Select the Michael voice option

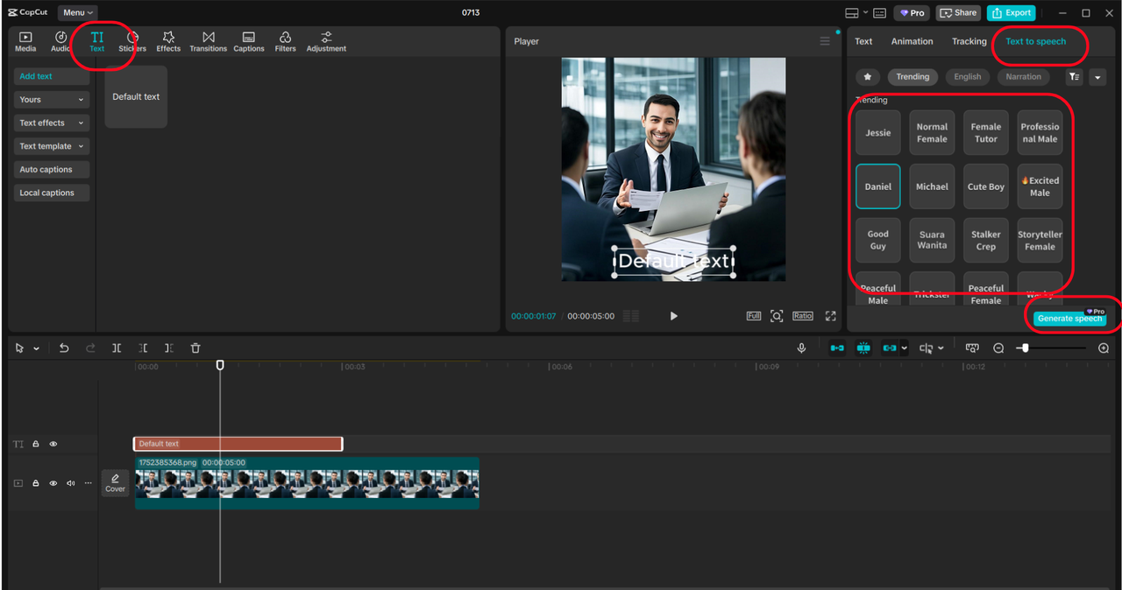click(932, 186)
